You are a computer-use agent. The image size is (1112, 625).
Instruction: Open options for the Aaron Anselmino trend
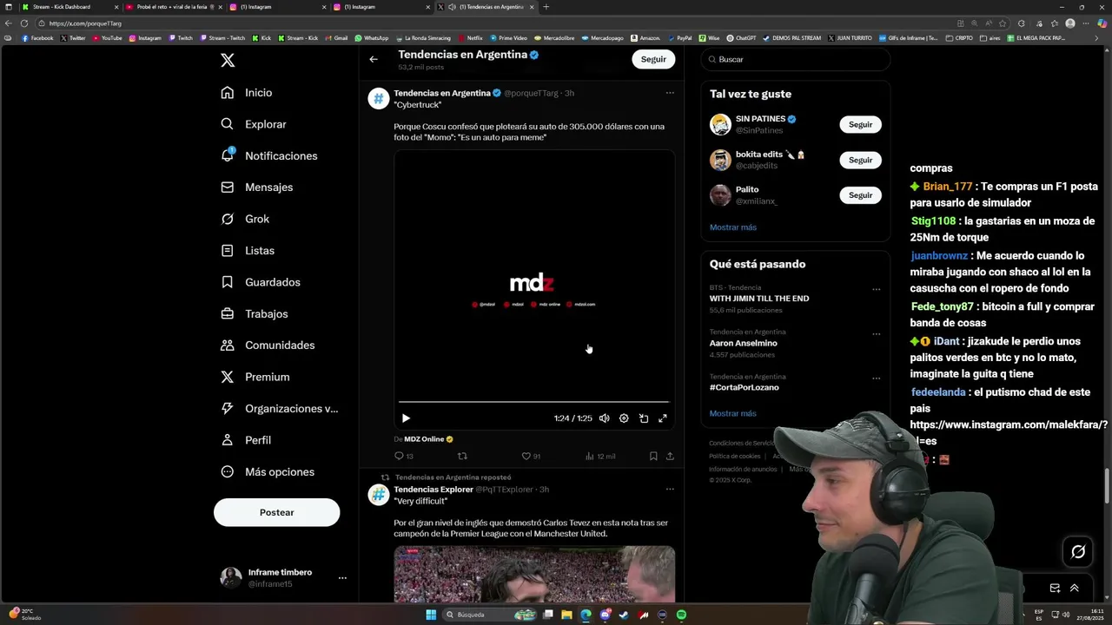click(876, 334)
